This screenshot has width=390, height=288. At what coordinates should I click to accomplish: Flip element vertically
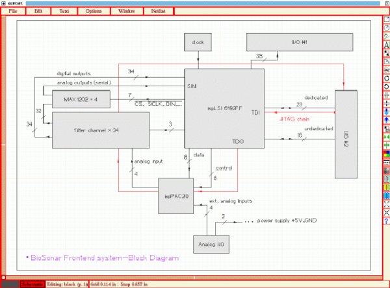[x=387, y=104]
